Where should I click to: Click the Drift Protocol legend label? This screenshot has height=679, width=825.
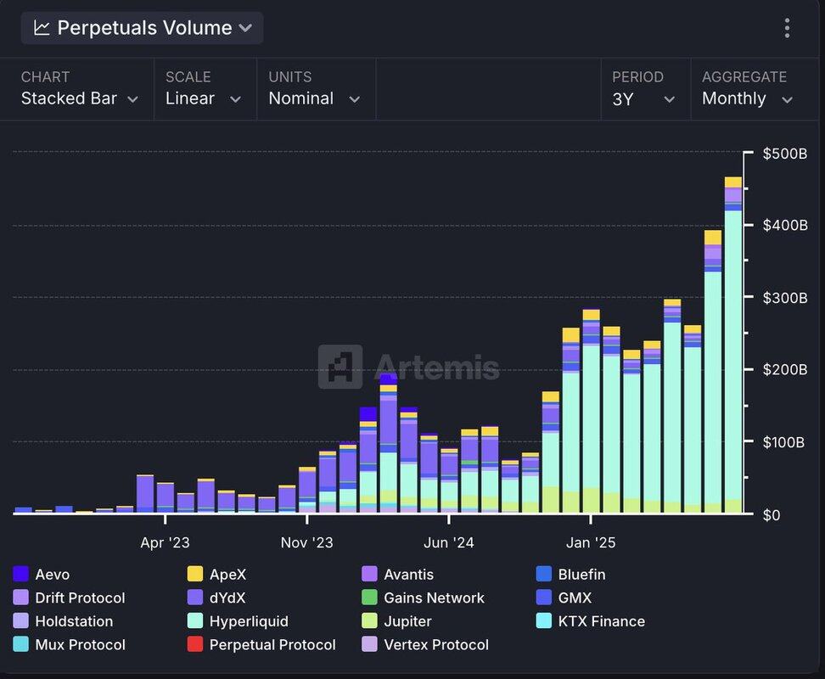pyautogui.click(x=80, y=598)
